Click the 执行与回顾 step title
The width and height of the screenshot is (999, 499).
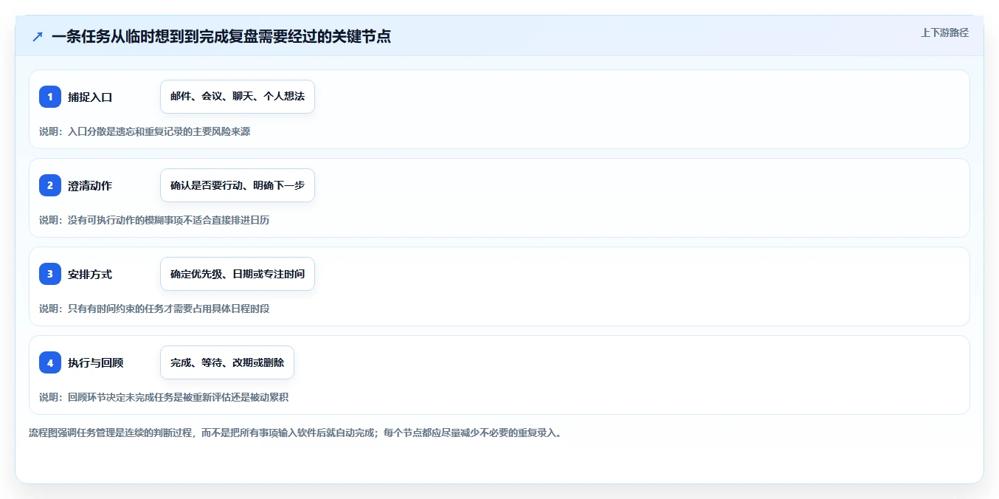click(96, 362)
